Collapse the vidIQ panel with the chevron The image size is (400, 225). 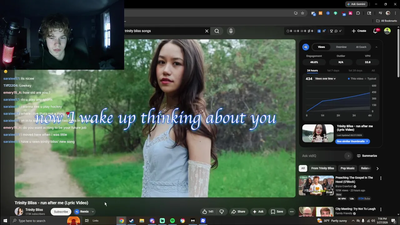click(376, 47)
